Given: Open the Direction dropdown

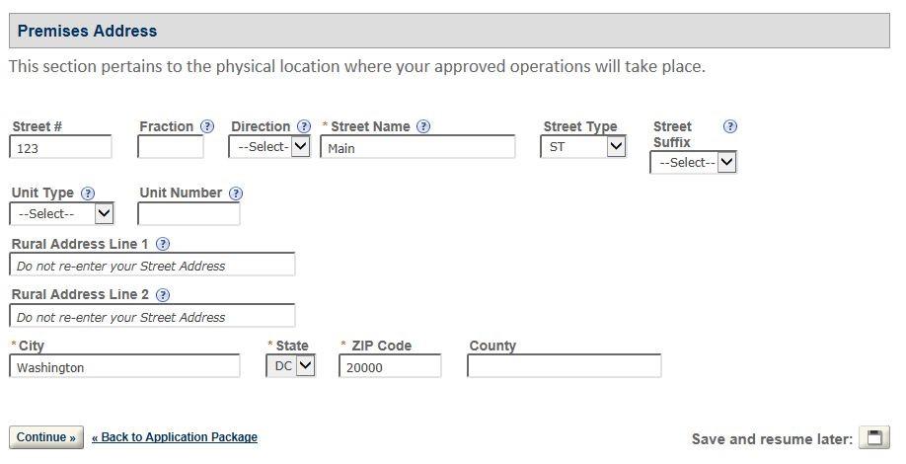Looking at the screenshot, I should coord(269,147).
